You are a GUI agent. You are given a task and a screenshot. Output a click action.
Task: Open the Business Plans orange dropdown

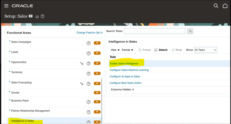[97, 102]
